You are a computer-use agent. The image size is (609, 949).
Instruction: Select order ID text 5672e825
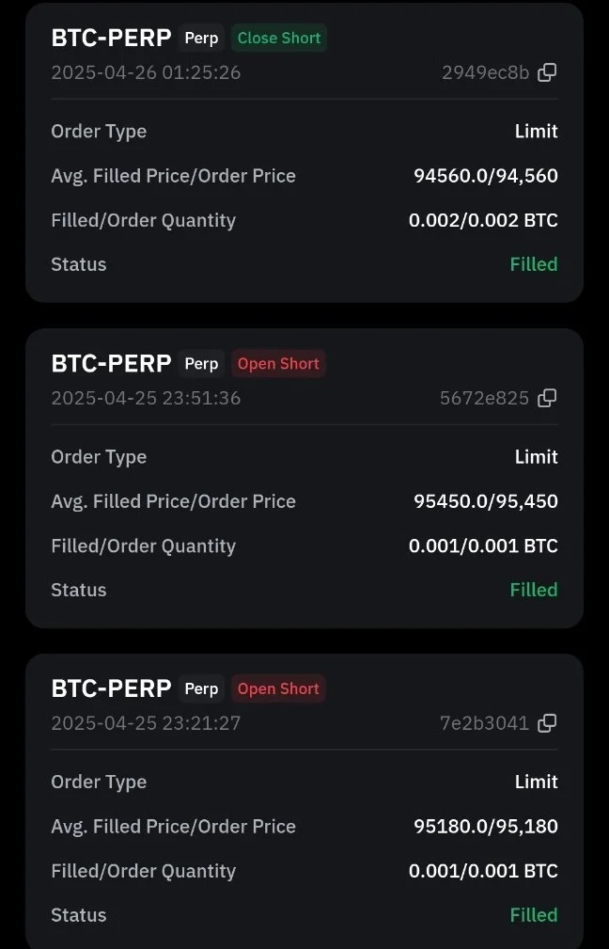(484, 398)
